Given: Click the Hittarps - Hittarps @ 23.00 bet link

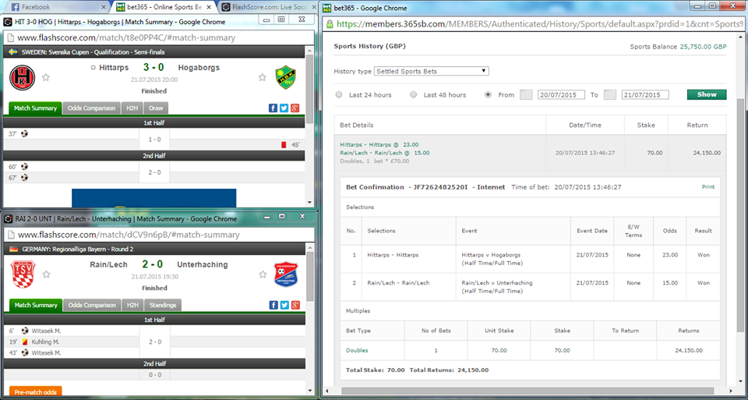Looking at the screenshot, I should 379,144.
